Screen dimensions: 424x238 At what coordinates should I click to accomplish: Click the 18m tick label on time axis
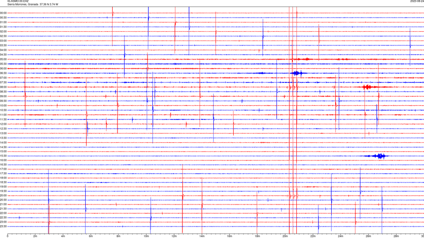(257, 236)
